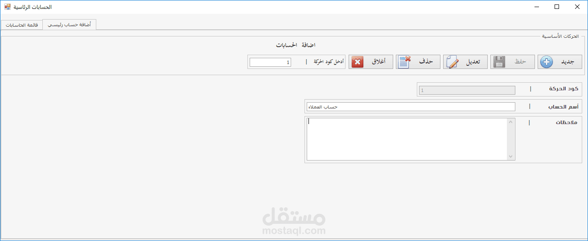Click the blue plus icon on جديد button
Viewport: 588px width, 241px height.
pos(546,62)
